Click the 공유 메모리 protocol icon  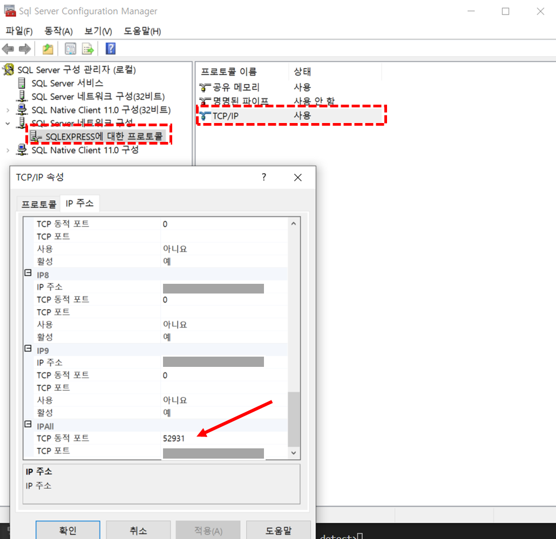click(205, 87)
